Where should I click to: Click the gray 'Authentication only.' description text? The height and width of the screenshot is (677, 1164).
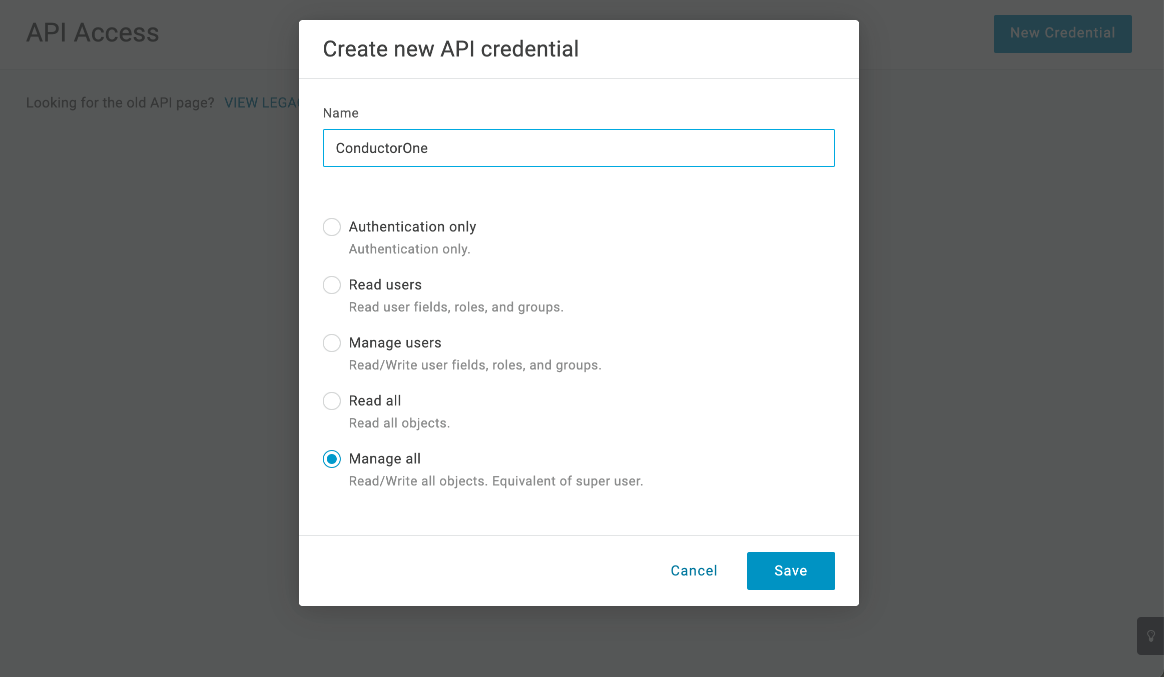[409, 249]
